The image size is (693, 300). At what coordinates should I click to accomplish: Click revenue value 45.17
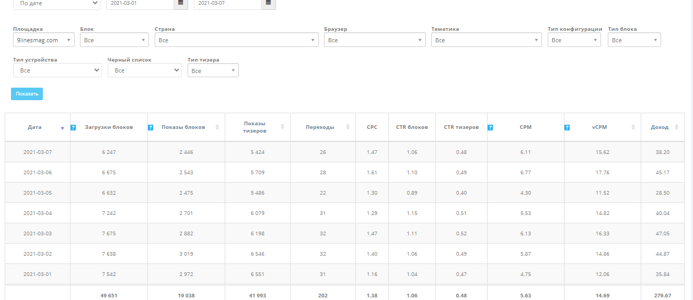(x=662, y=173)
